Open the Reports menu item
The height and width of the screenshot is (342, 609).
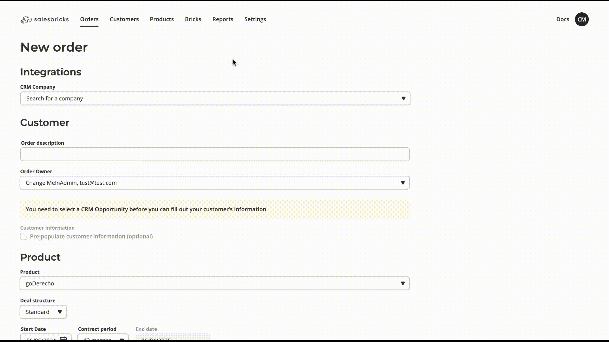pyautogui.click(x=223, y=19)
